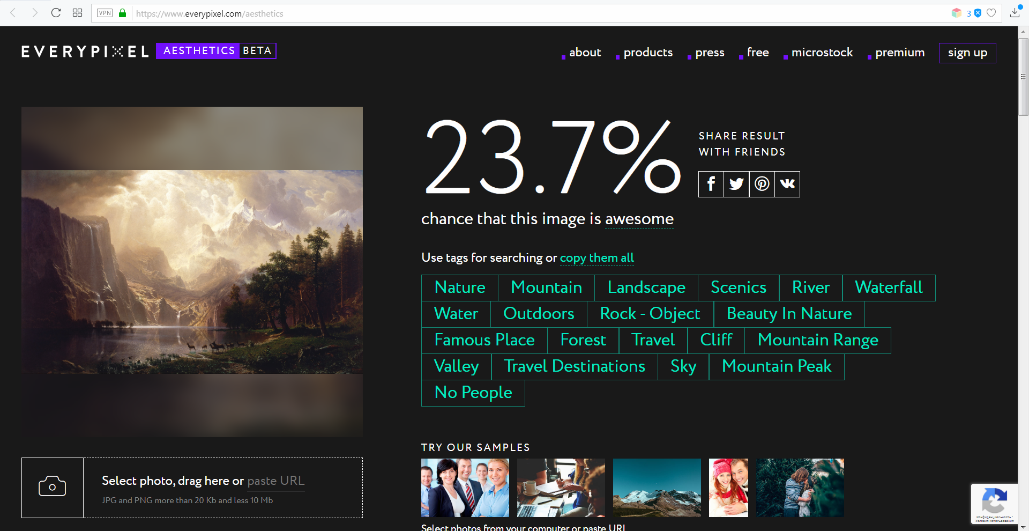Click the Everypixel logo

pos(85,51)
